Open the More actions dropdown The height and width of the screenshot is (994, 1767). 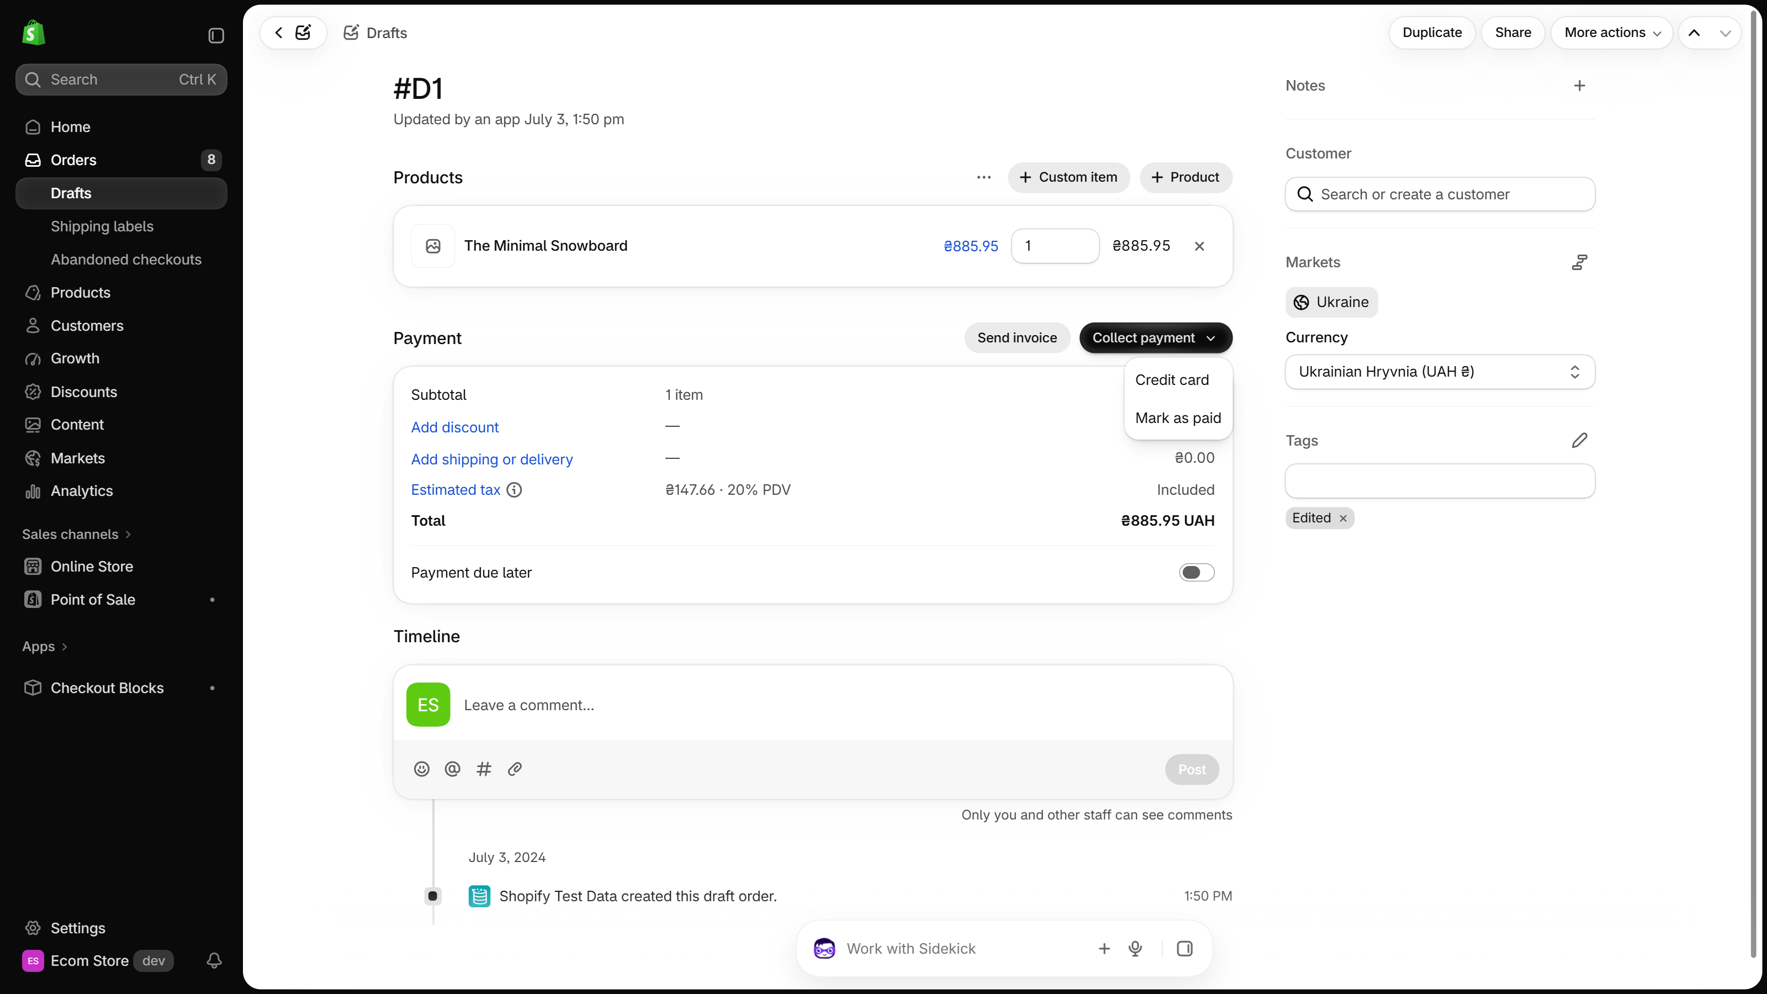[x=1612, y=33]
